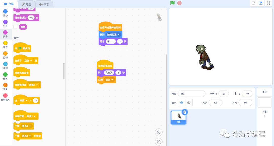The width and height of the screenshot is (274, 146).
Task: Open the 声音 tab
Action: tap(44, 4)
